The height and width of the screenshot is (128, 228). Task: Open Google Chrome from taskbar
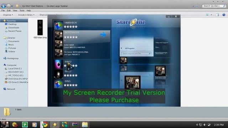45,124
